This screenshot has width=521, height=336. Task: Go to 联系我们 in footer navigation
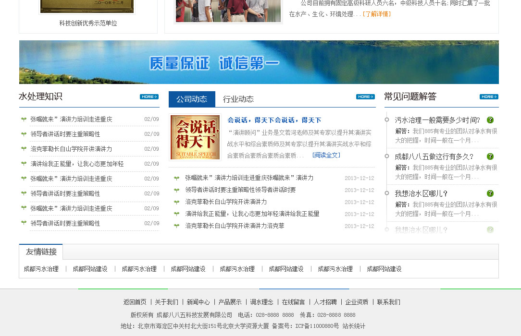coord(388,302)
